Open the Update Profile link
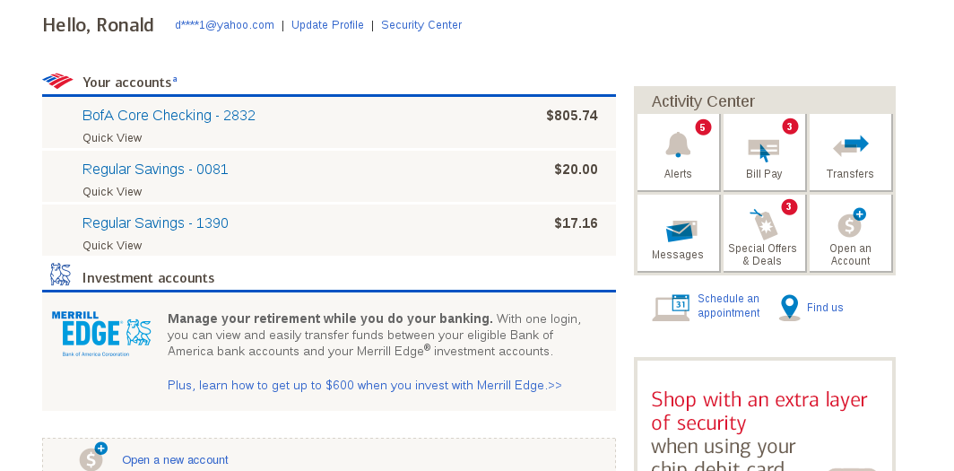The image size is (954, 471). (327, 25)
